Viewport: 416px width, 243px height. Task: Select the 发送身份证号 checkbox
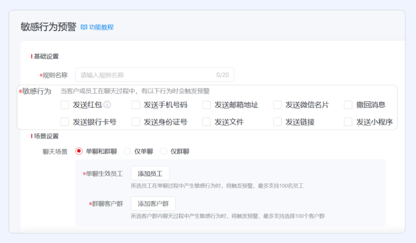[136, 122]
